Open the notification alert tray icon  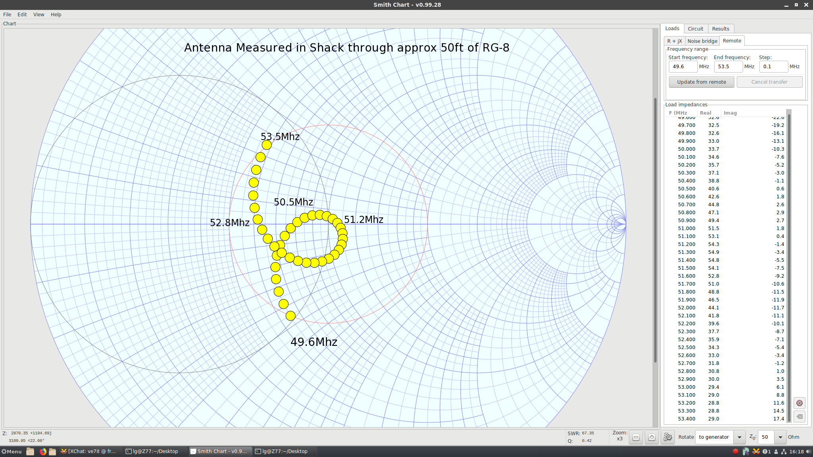[x=766, y=451]
